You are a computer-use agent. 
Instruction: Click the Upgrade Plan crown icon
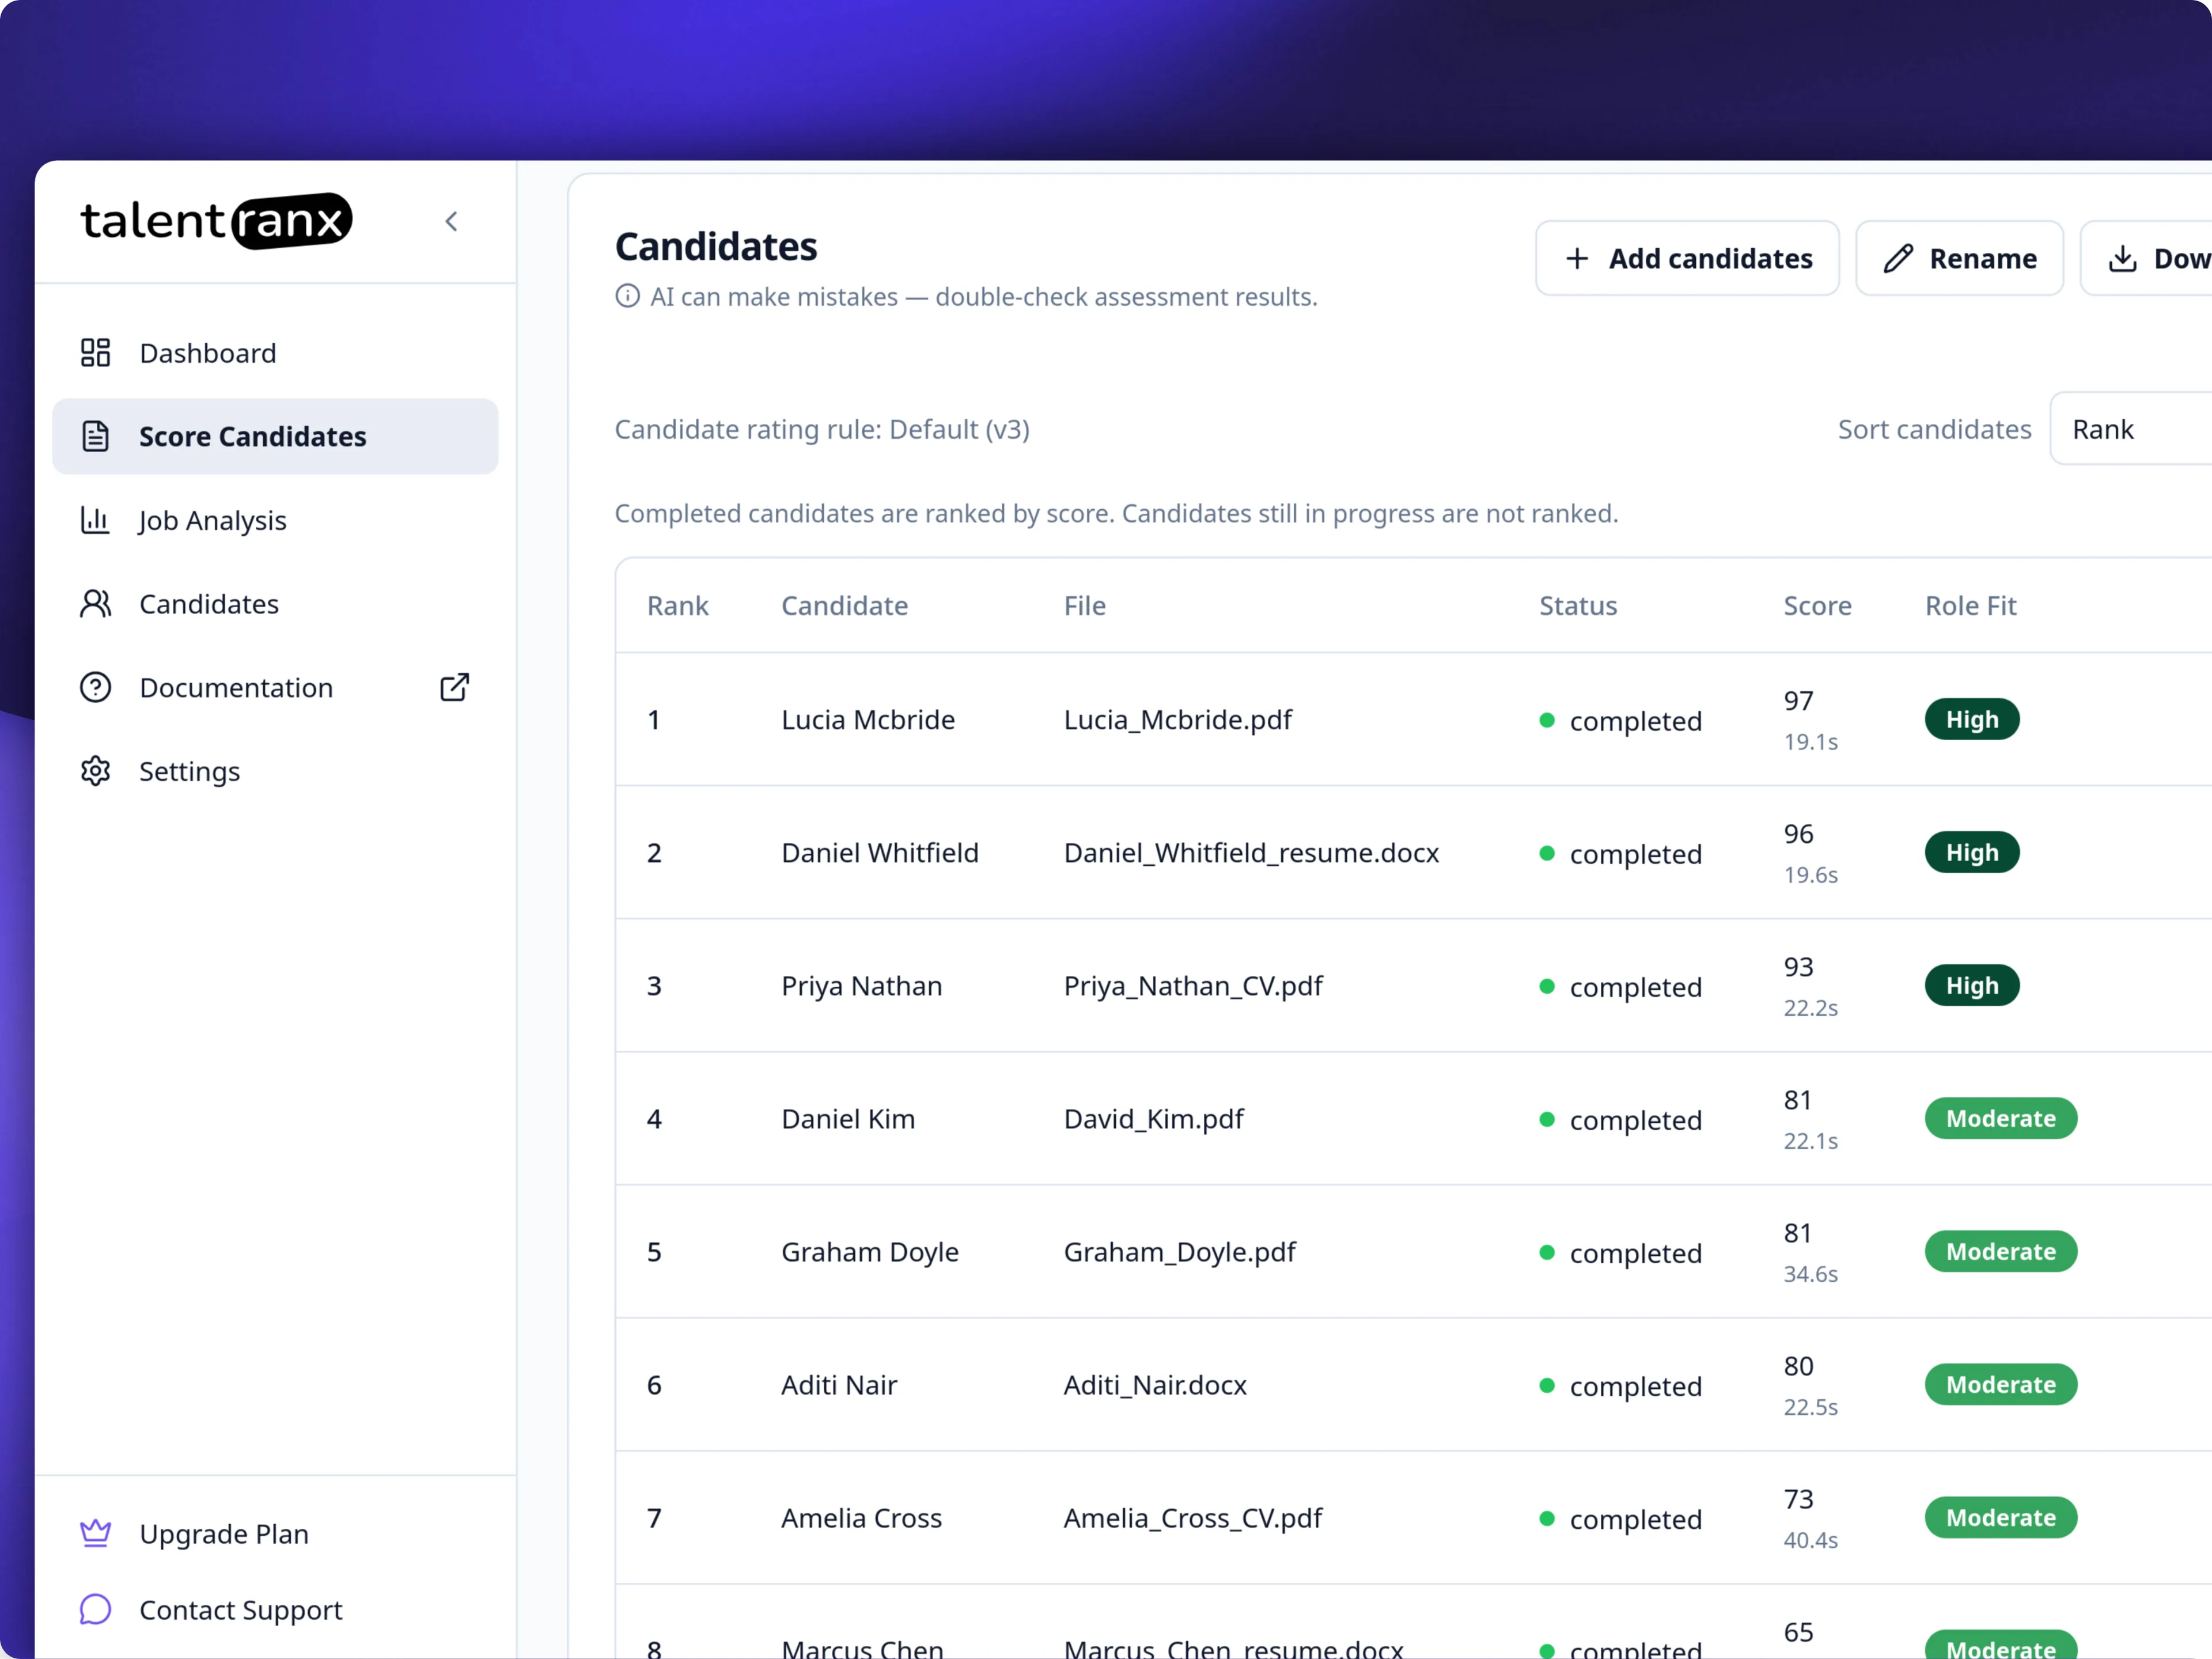click(95, 1533)
